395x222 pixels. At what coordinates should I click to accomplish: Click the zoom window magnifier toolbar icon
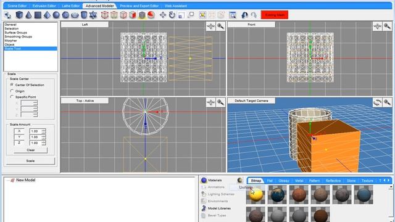(233, 15)
